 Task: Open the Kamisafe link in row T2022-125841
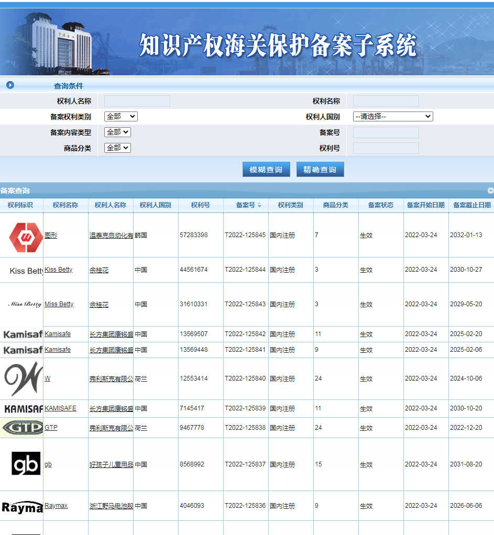point(58,350)
